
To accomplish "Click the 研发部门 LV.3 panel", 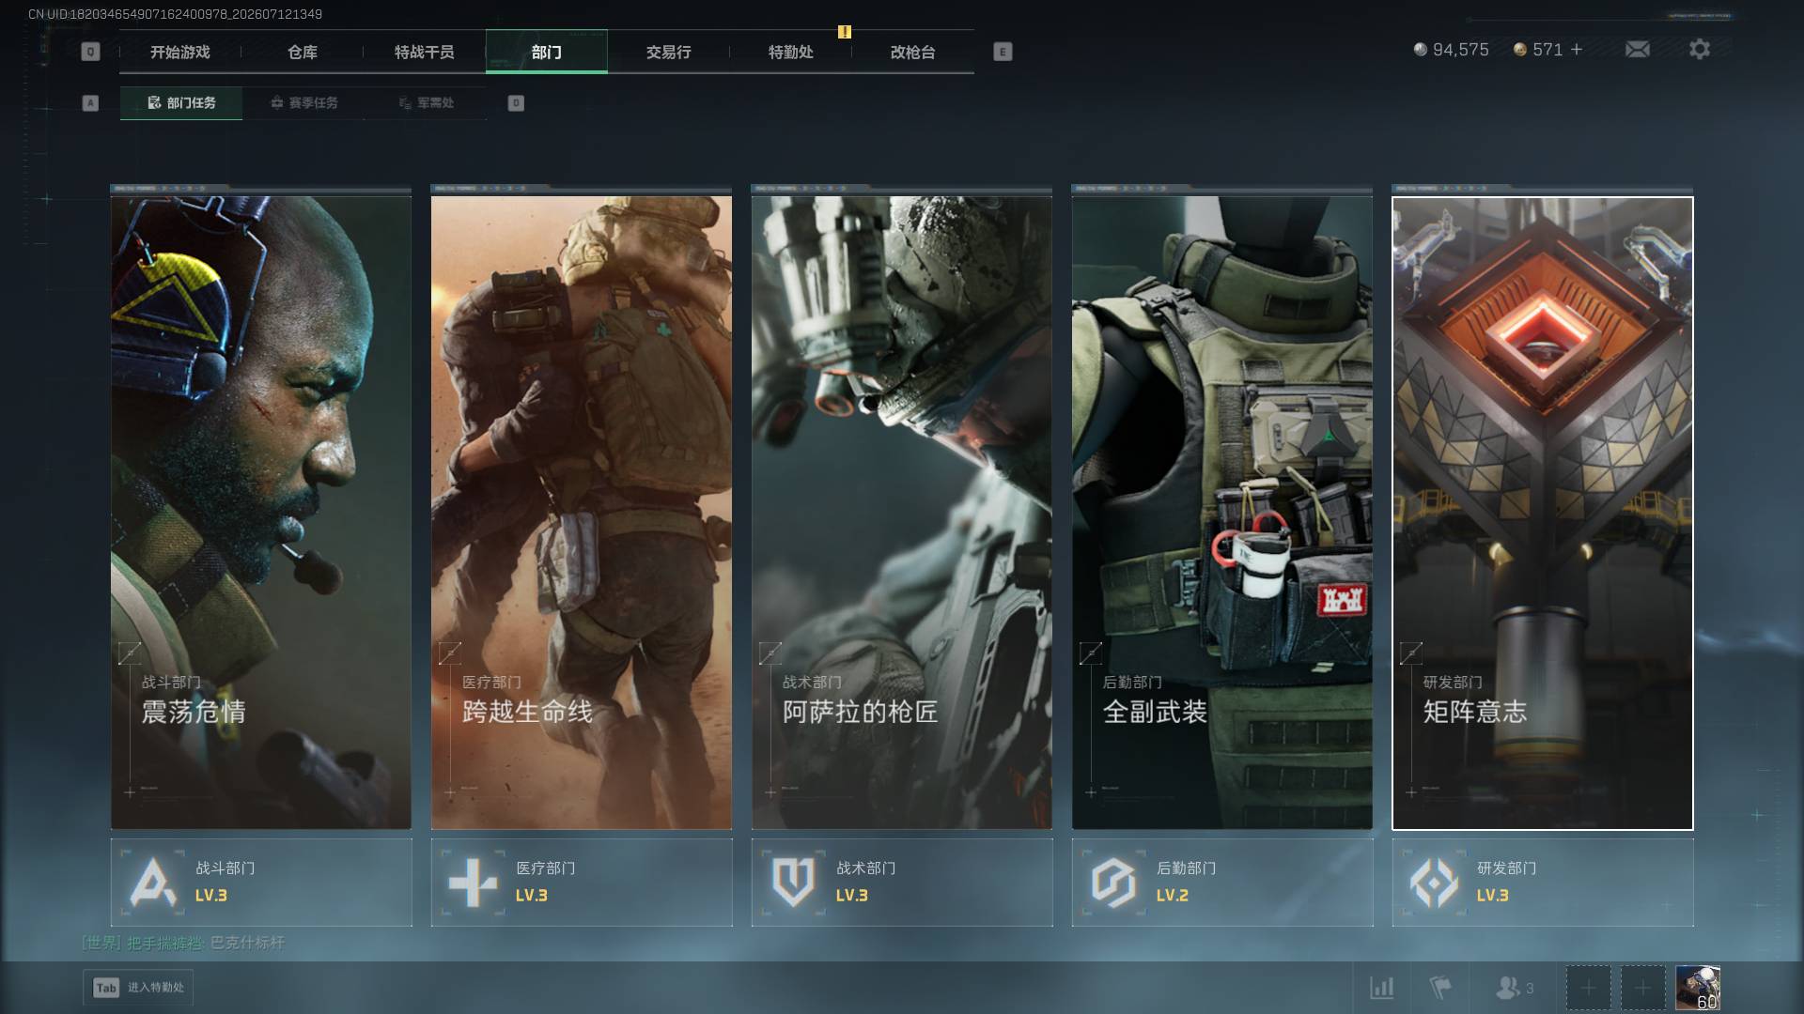I will (1543, 883).
